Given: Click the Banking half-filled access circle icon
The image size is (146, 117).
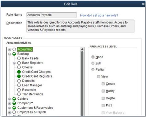Looking at the screenshot, I should tap(14, 54).
